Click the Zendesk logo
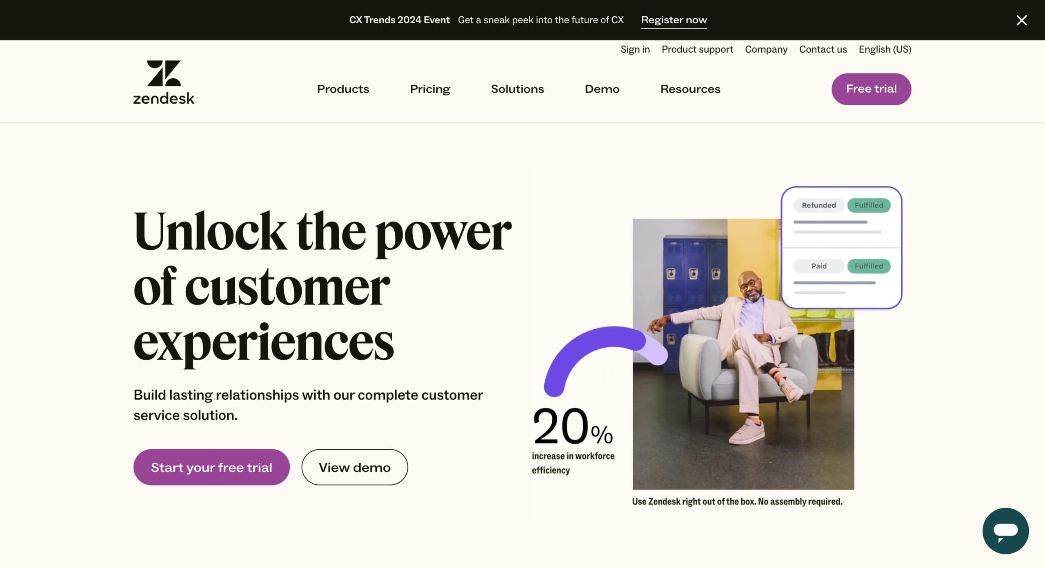1045x568 pixels. (164, 82)
